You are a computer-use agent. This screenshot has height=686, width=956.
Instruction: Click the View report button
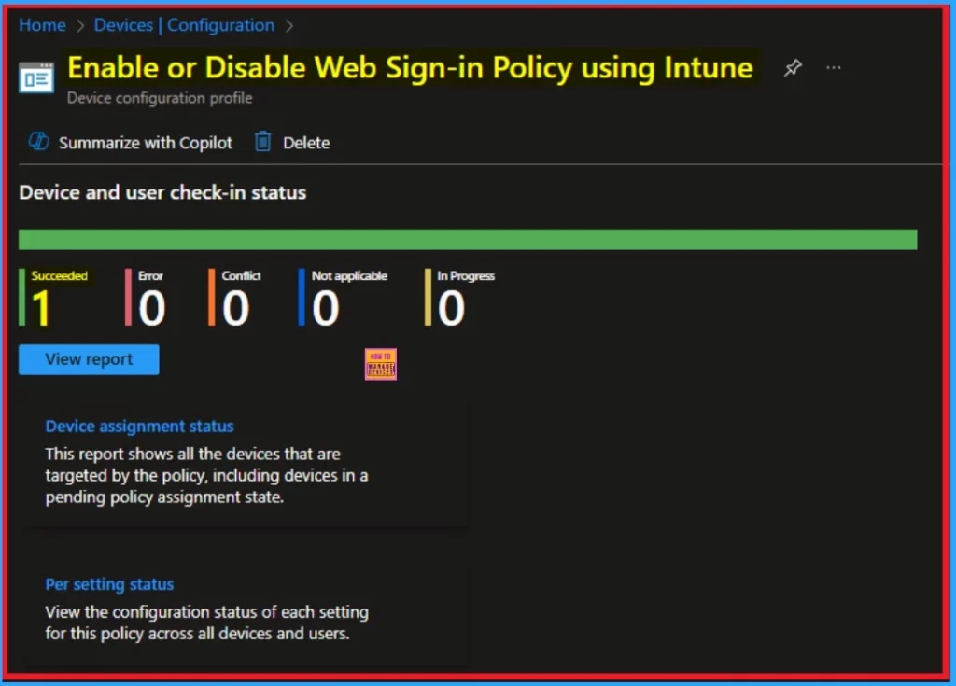89,359
